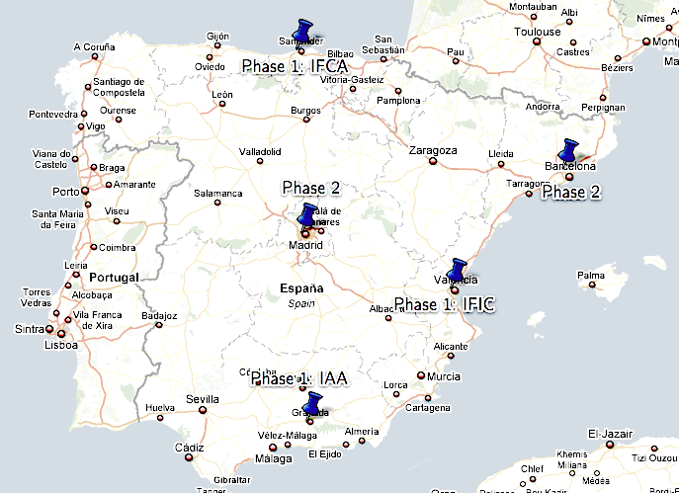Click the Pontevedra city marker
679x493 pixels.
tap(84, 114)
